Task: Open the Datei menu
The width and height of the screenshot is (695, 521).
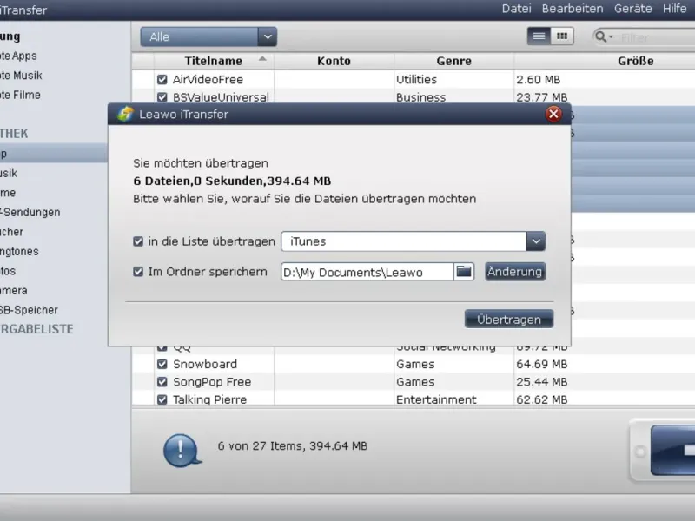Action: coord(516,9)
